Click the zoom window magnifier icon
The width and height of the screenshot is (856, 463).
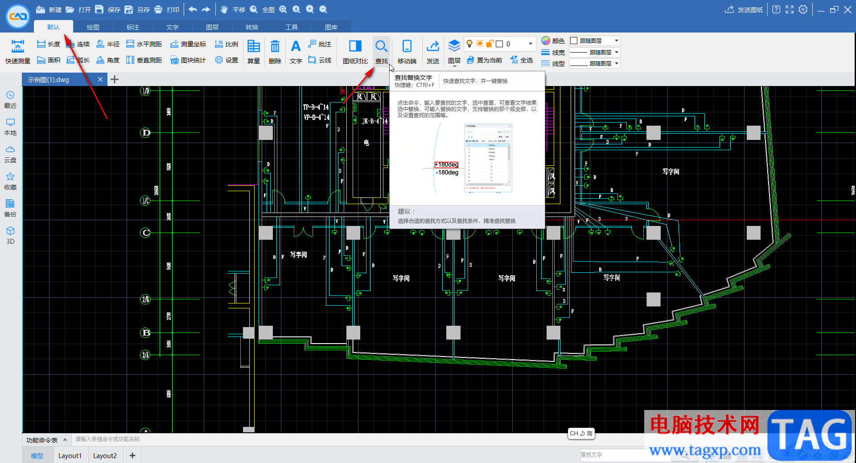283,9
